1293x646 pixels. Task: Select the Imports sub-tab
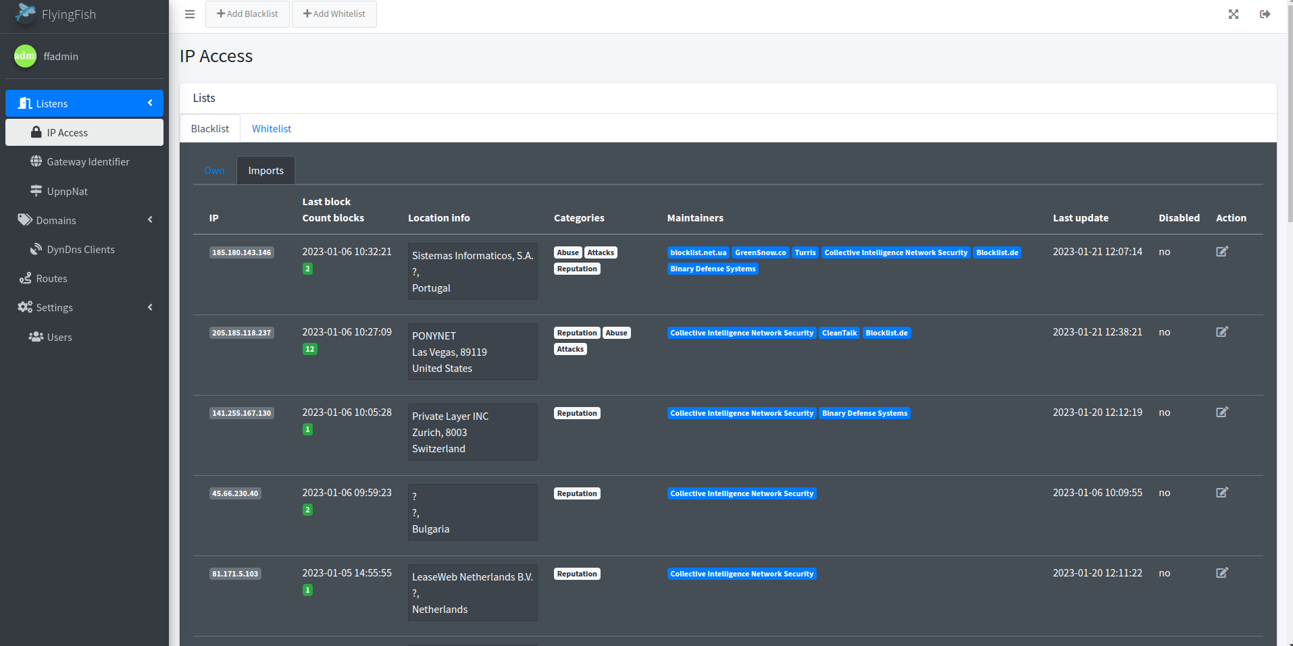(x=265, y=171)
